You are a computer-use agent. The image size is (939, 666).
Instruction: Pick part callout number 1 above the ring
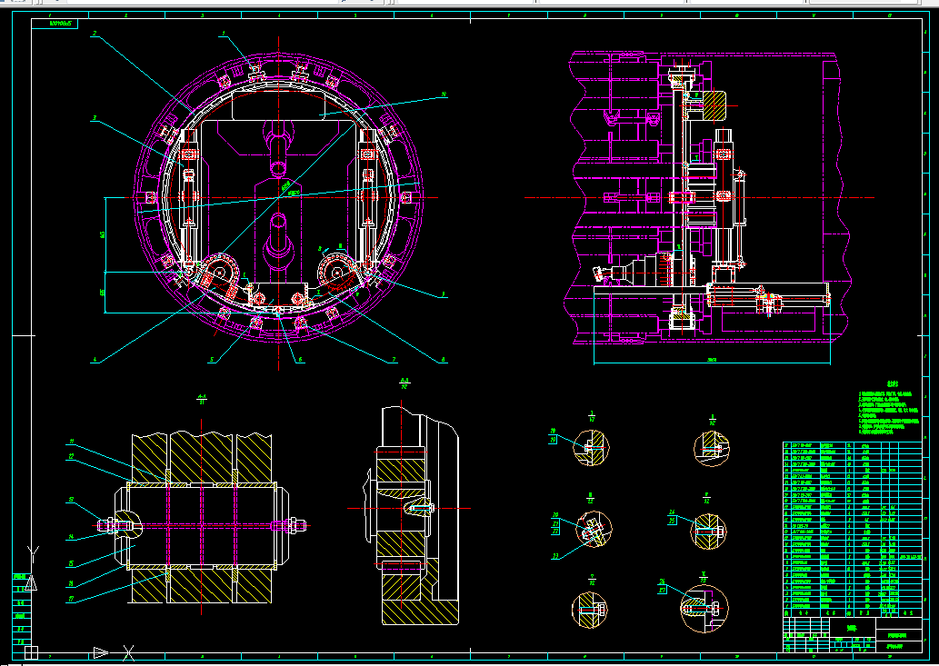[224, 35]
